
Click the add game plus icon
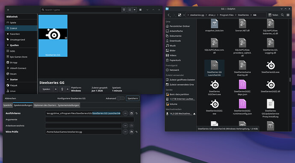[8, 10]
